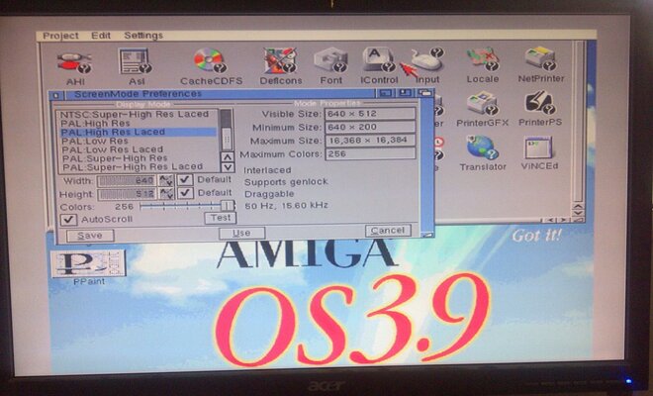Click the display mode list scrollbar thumb
Viewport: 653px width, 396px height.
[227, 138]
